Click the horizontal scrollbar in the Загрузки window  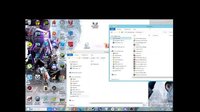coord(153,77)
